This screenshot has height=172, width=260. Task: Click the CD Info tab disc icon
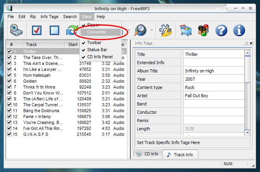[x=139, y=154]
